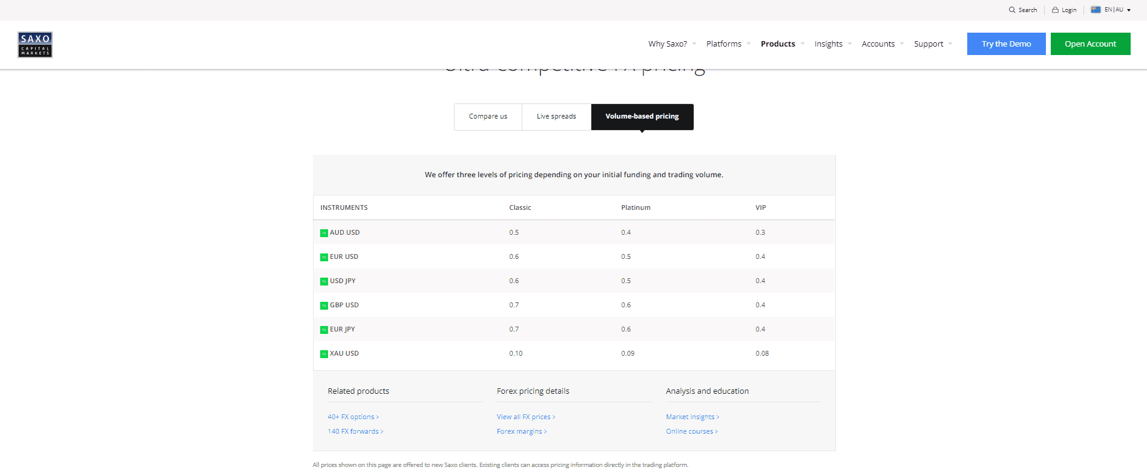Click the green GBP USD instrument icon
This screenshot has width=1147, height=473.
tap(324, 305)
